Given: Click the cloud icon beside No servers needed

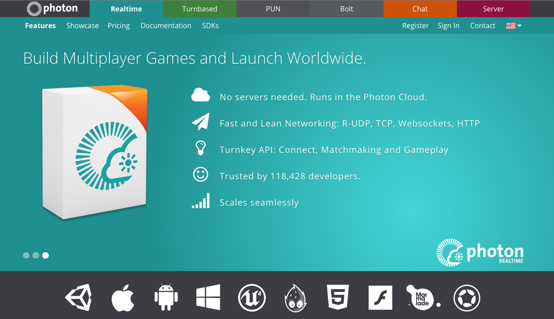Looking at the screenshot, I should click(201, 95).
